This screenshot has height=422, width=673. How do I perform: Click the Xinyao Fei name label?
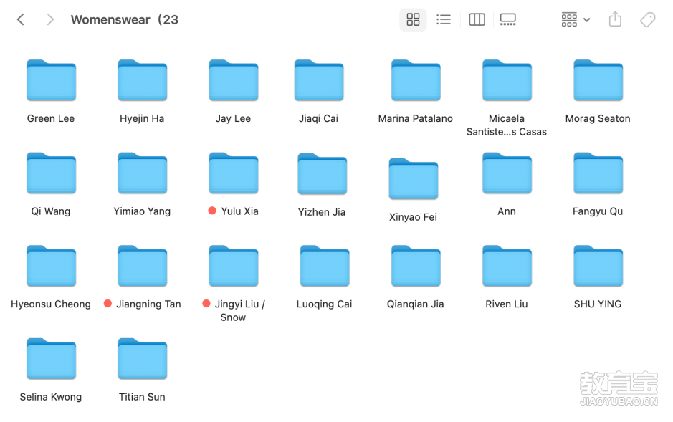pos(413,217)
